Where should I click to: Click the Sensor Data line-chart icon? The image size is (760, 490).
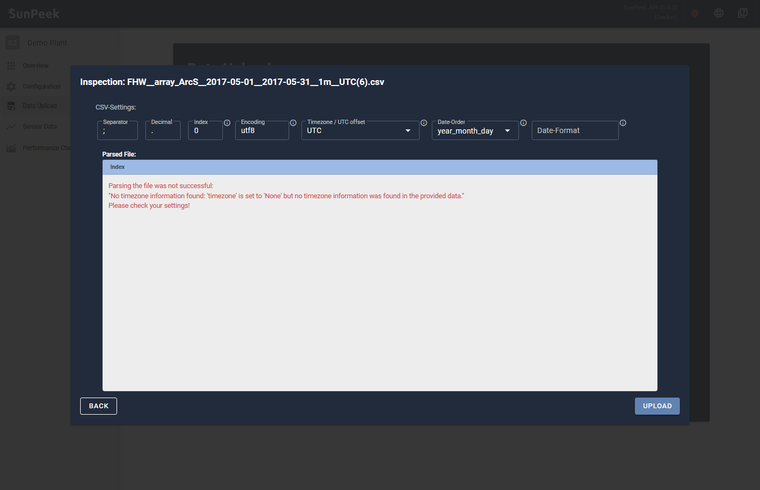coord(11,127)
